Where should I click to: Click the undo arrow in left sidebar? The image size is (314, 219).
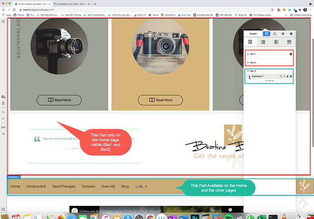[3, 112]
